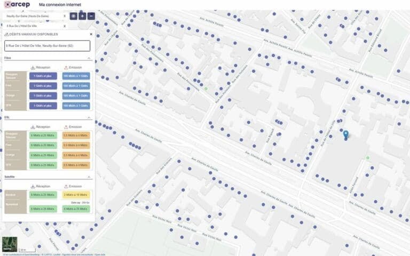Image resolution: width=410 pixels, height=256 pixels.
Task: Click the map zoom in plus button
Action: coord(82,16)
